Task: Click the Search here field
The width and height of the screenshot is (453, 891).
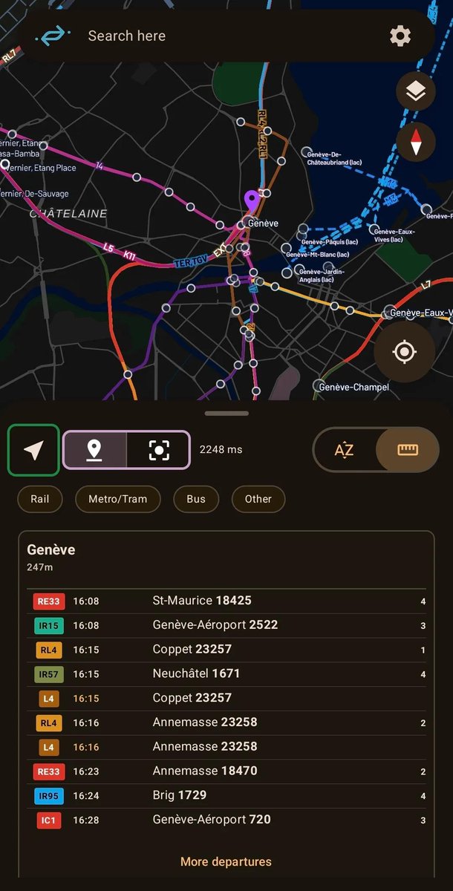Action: [226, 36]
